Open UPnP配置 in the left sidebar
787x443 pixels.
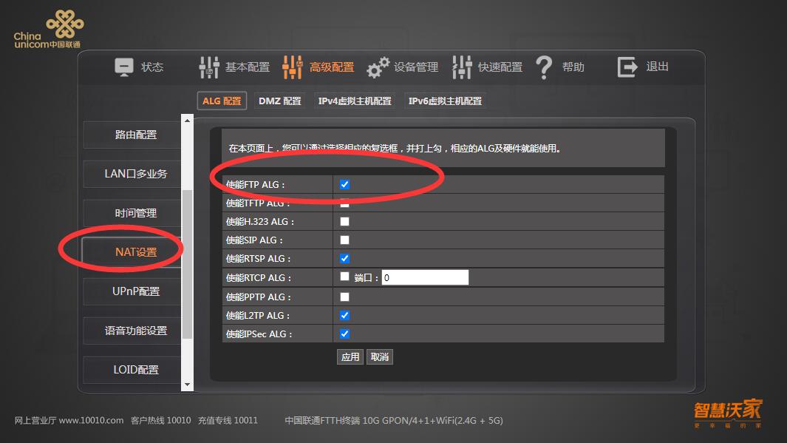point(136,291)
